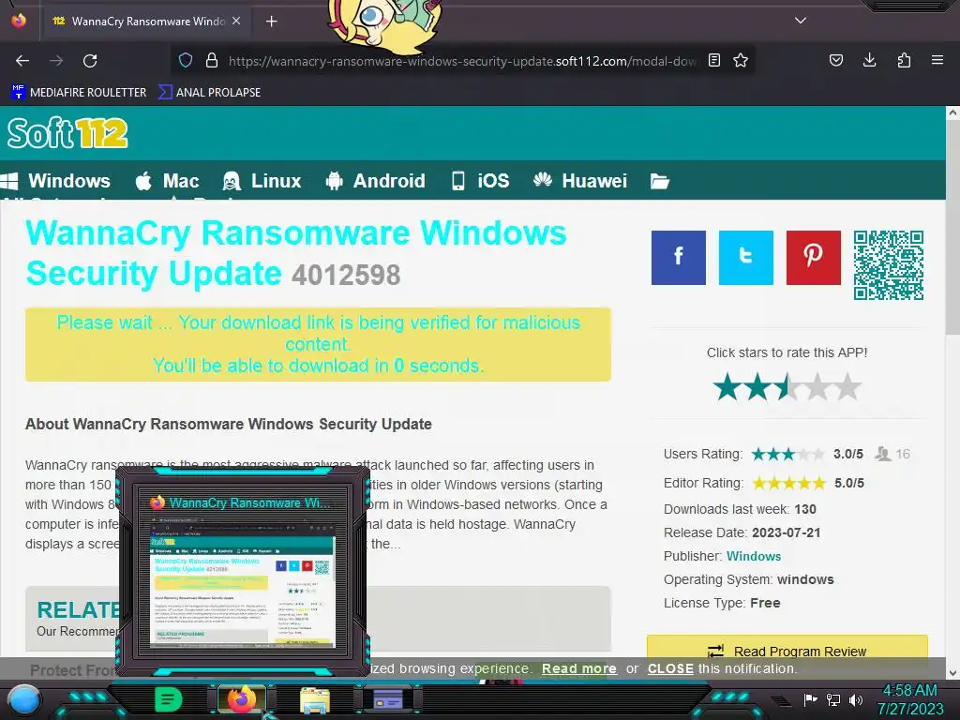Click the QR code image

pyautogui.click(x=889, y=265)
